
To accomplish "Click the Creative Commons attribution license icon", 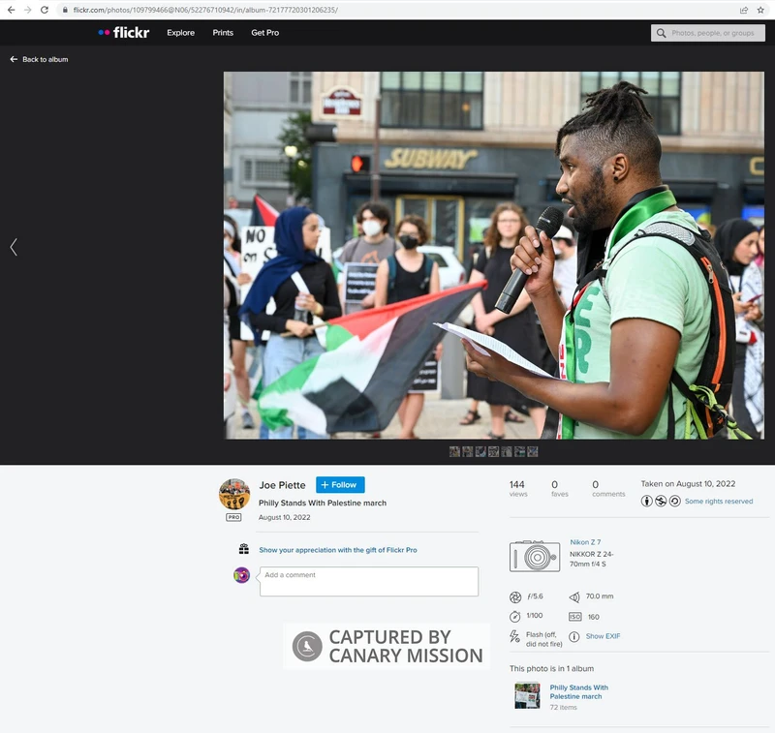I will click(647, 501).
